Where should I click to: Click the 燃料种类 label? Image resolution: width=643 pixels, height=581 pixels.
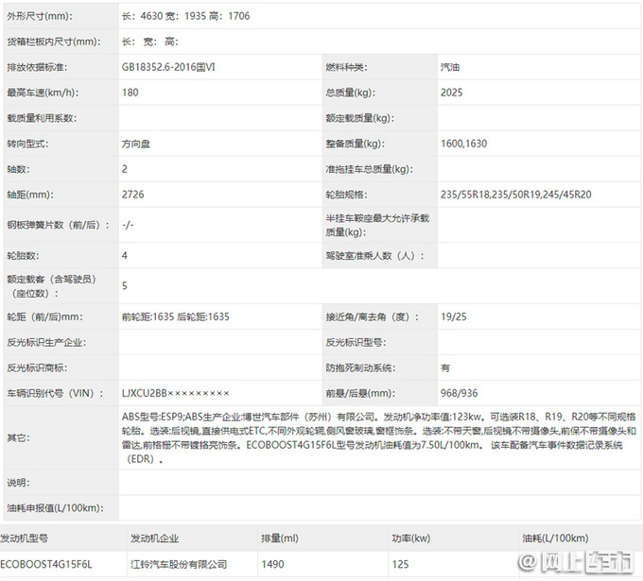346,67
